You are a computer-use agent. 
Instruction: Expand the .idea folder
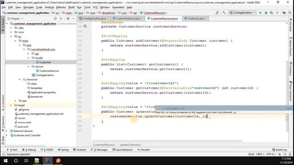(11, 28)
